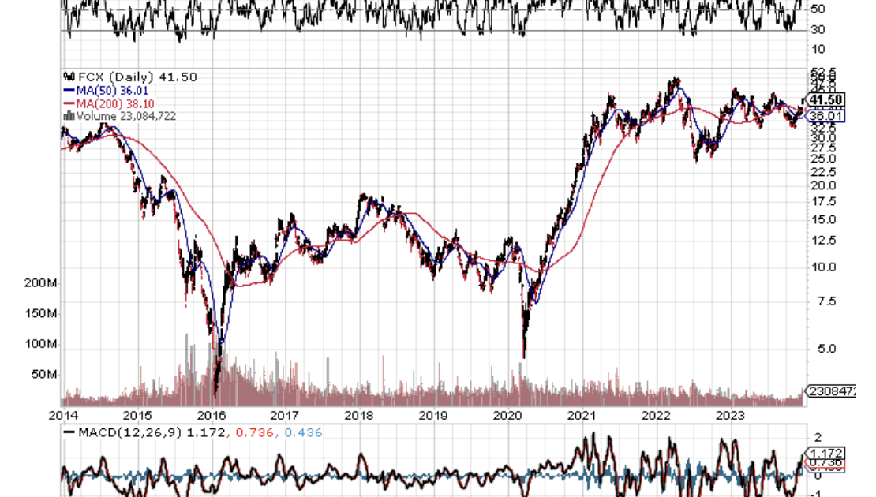The image size is (876, 497).
Task: Click the 2308472 volume tag on axis
Action: tap(832, 391)
